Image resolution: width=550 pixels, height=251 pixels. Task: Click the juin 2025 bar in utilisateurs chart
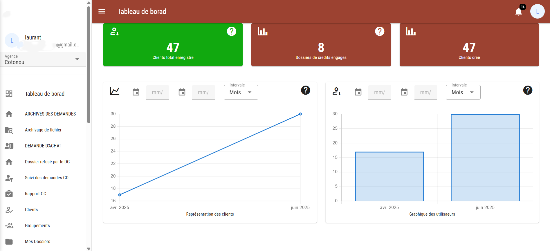[485, 158]
